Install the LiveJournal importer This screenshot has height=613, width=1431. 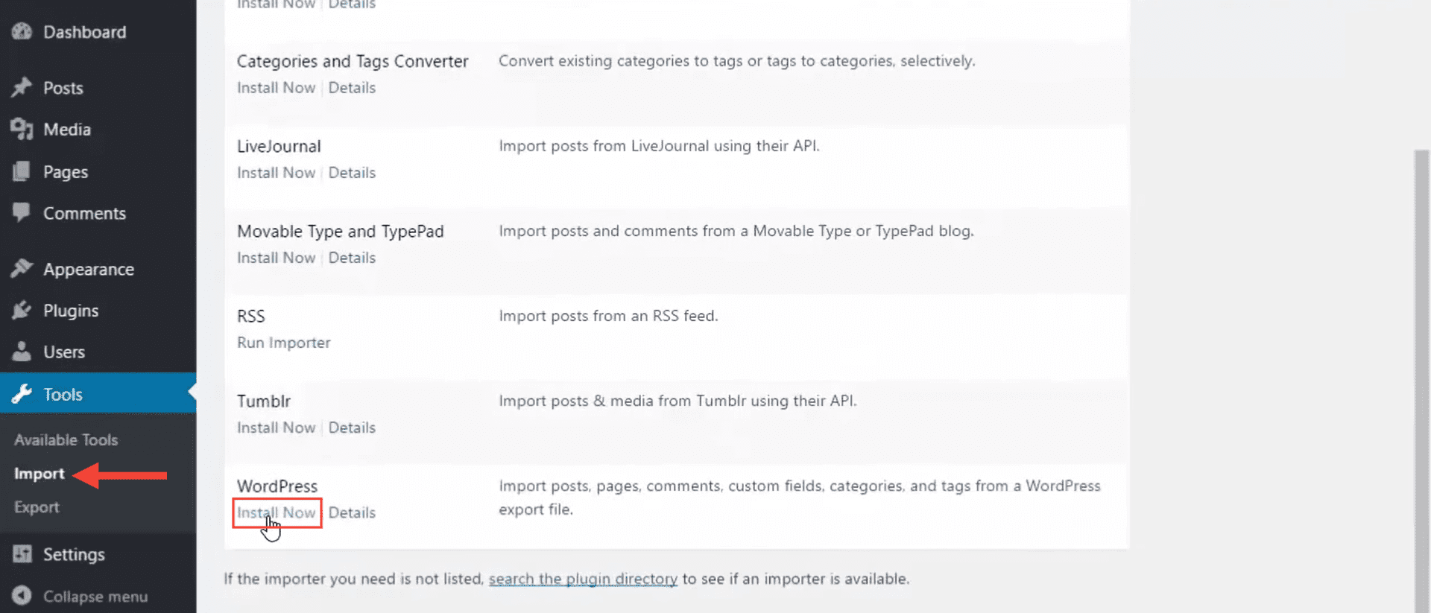coord(276,173)
